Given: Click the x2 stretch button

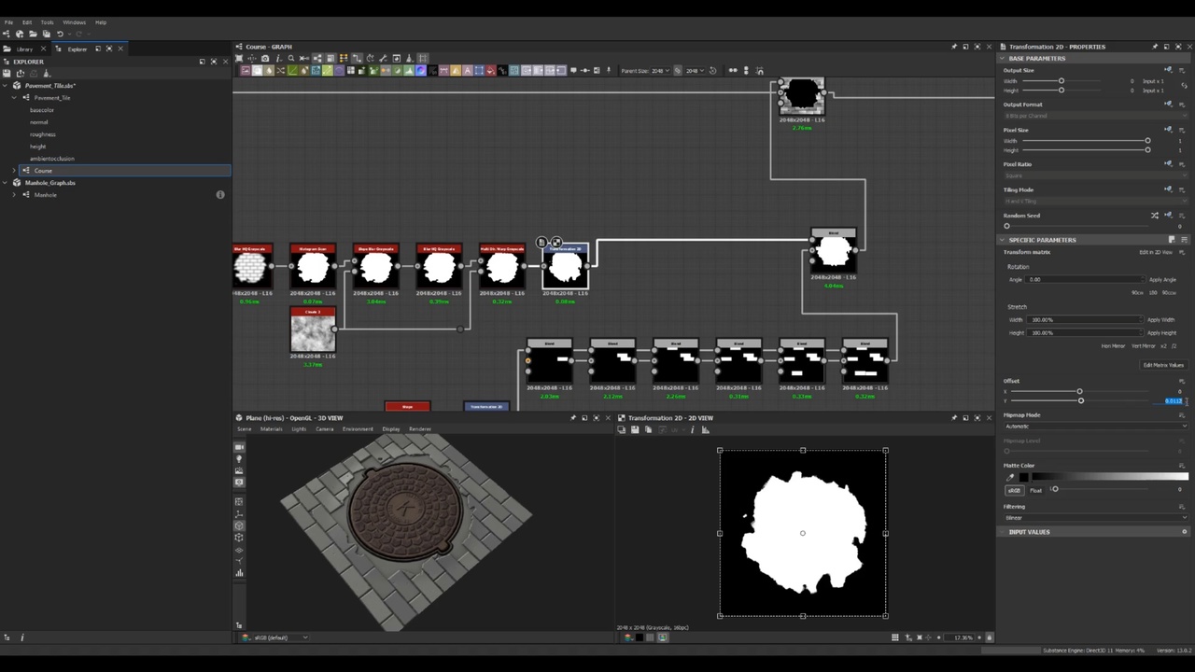Looking at the screenshot, I should coord(1163,346).
